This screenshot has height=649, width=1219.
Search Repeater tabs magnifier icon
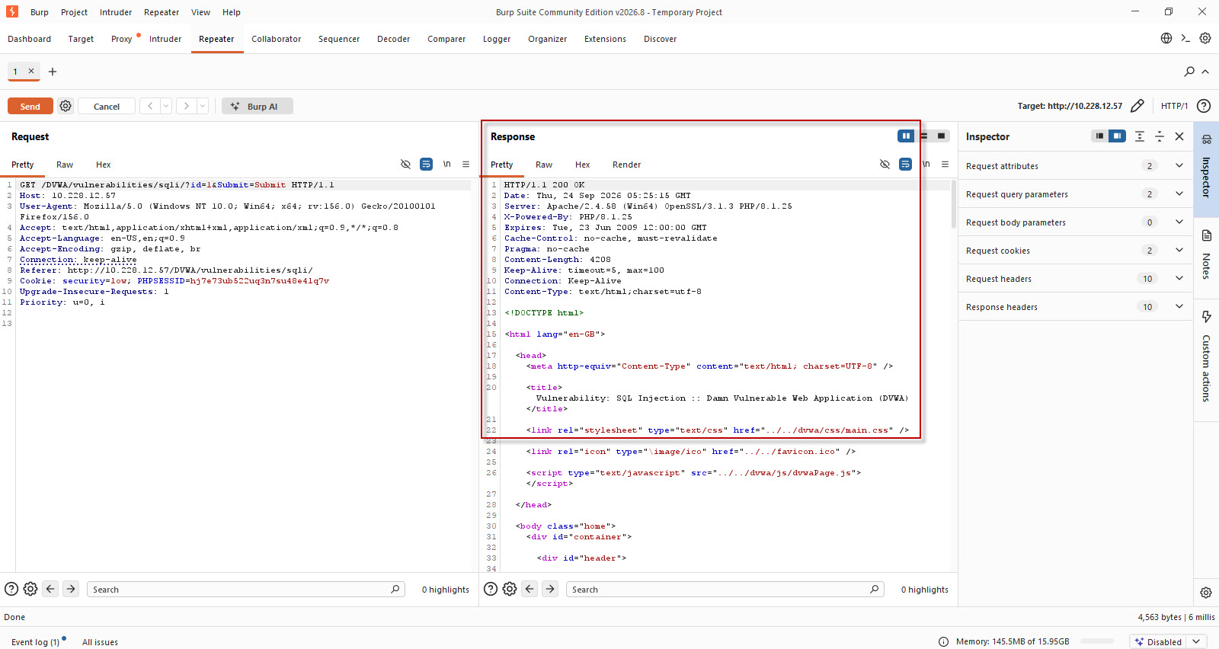pyautogui.click(x=1189, y=71)
